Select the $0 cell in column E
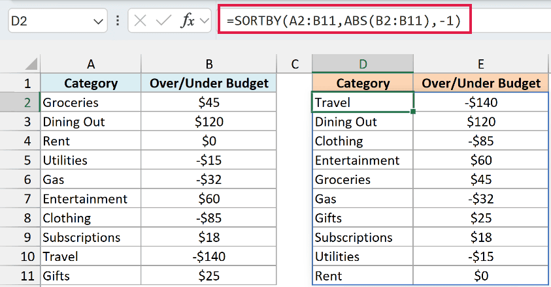This screenshot has height=287, width=551. [480, 276]
